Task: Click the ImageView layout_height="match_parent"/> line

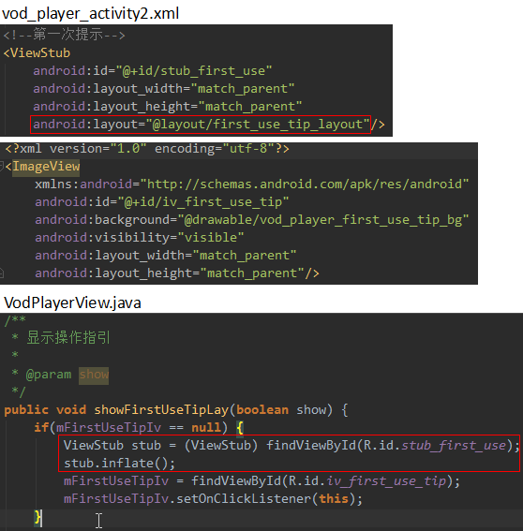Action: pyautogui.click(x=177, y=273)
